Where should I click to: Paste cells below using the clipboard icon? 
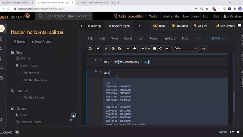point(119,48)
